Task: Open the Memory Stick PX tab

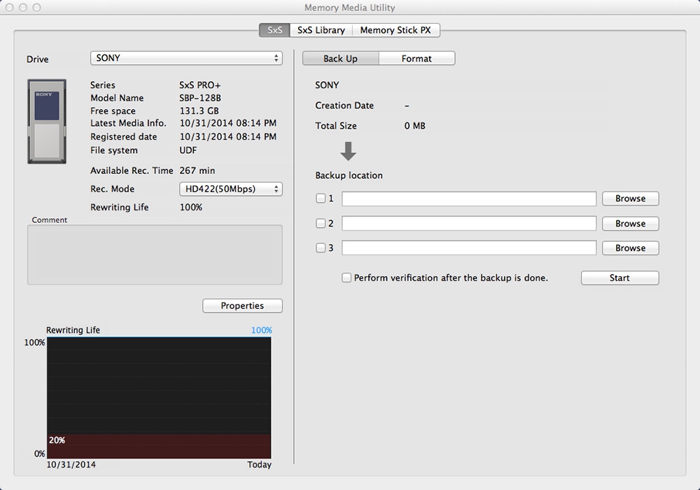Action: pyautogui.click(x=395, y=31)
